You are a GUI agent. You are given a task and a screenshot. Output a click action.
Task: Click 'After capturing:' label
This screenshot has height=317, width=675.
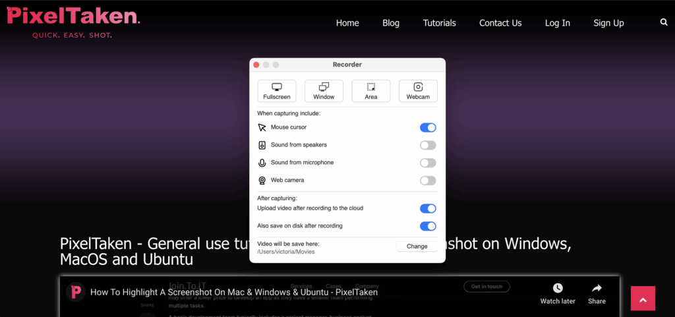point(278,198)
